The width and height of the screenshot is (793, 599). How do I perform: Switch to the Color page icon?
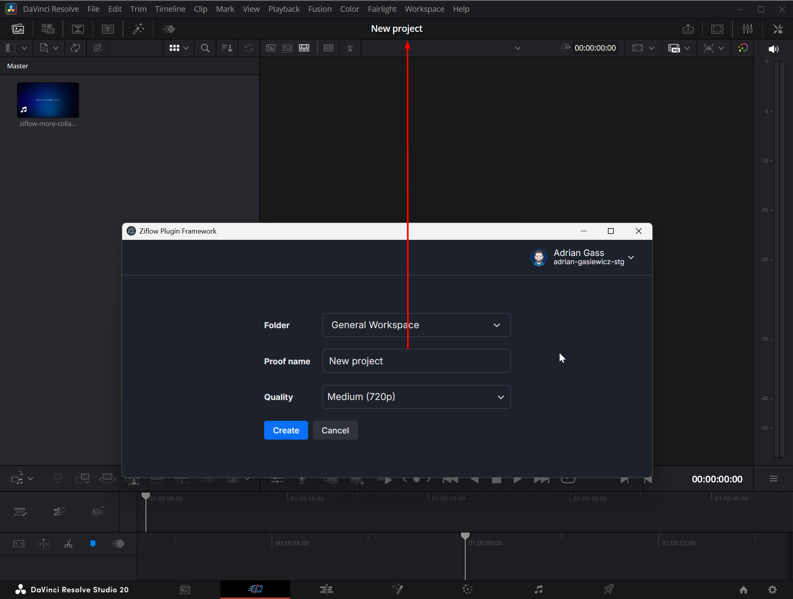tap(468, 590)
